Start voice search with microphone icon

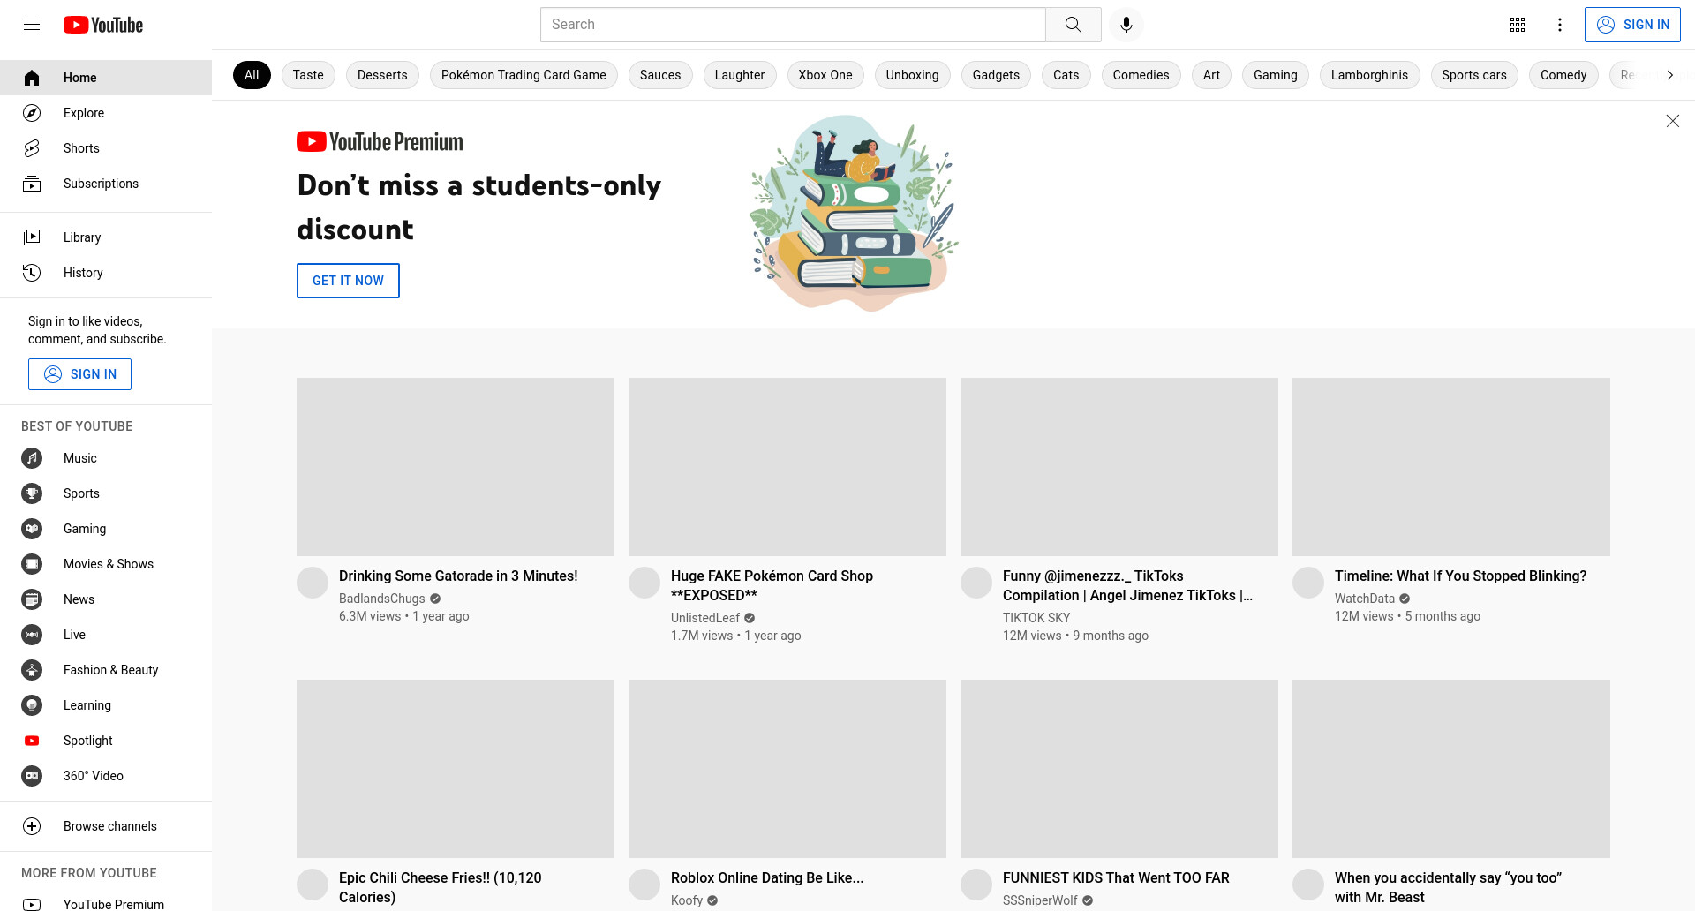point(1126,25)
